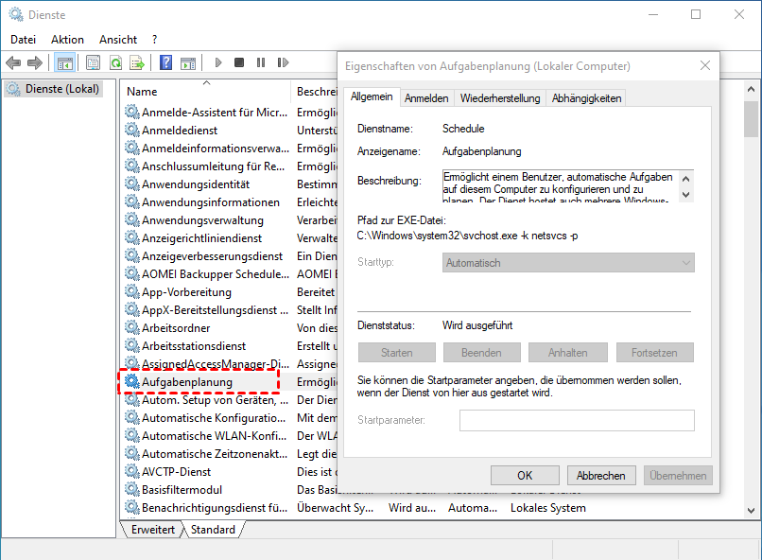Click the Übernehmen button
The height and width of the screenshot is (560, 762).
(678, 476)
